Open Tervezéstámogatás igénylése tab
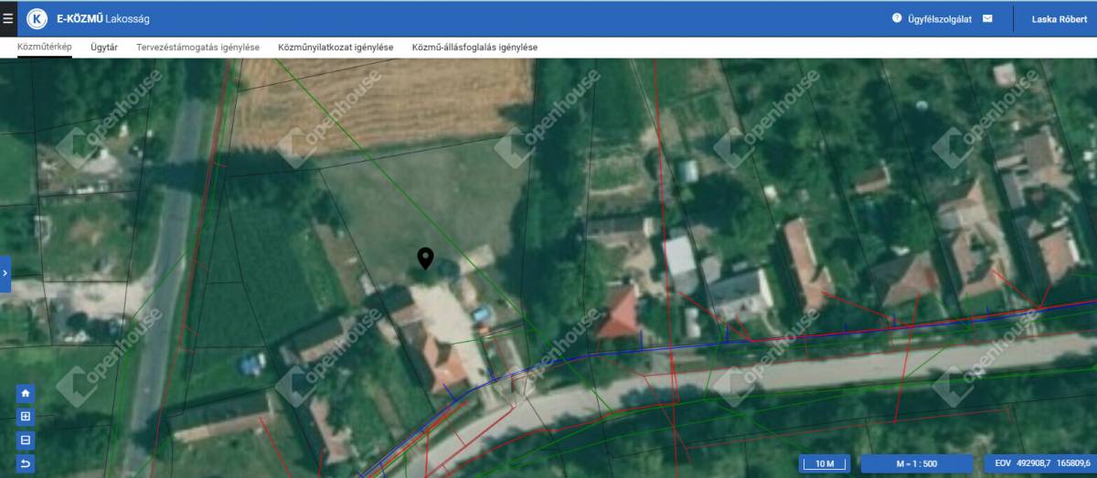This screenshot has height=478, width=1097. 197,48
